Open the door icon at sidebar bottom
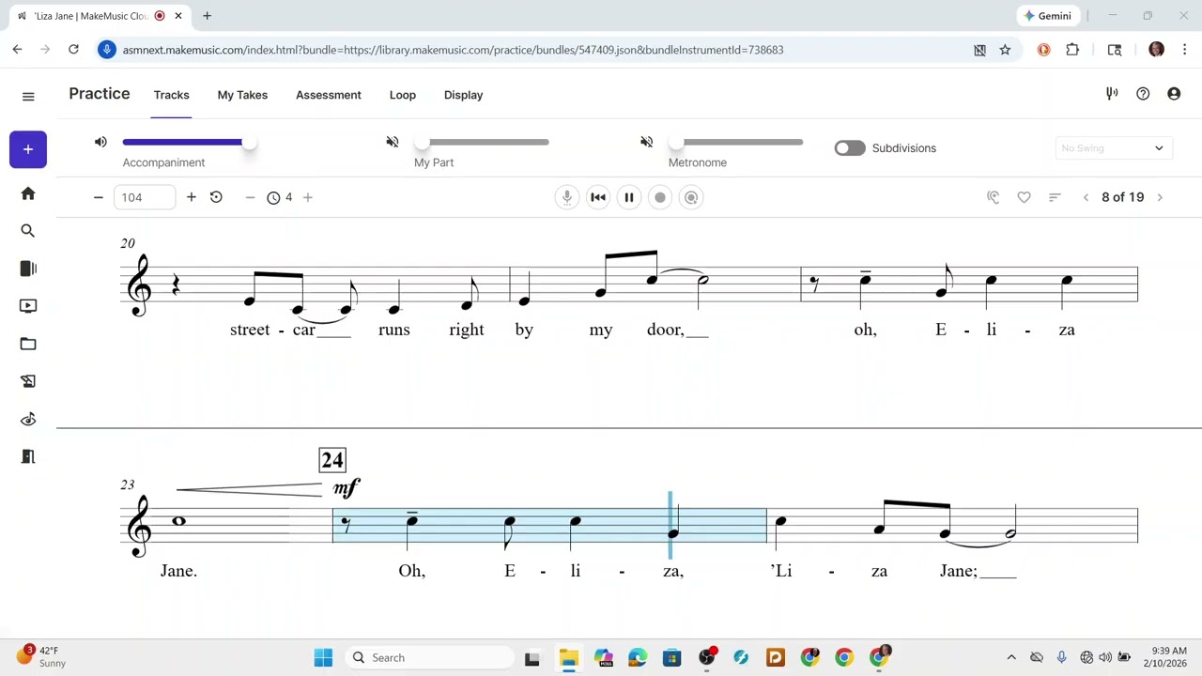This screenshot has height=676, width=1202. [x=28, y=456]
